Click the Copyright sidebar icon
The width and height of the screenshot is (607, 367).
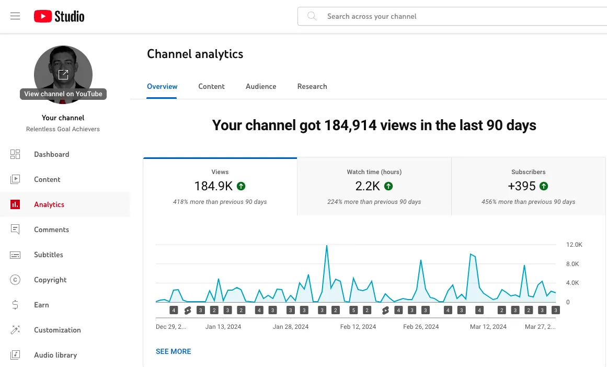(15, 280)
